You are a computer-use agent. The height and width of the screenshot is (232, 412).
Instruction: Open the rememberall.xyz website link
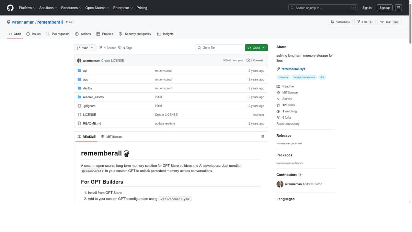293,69
